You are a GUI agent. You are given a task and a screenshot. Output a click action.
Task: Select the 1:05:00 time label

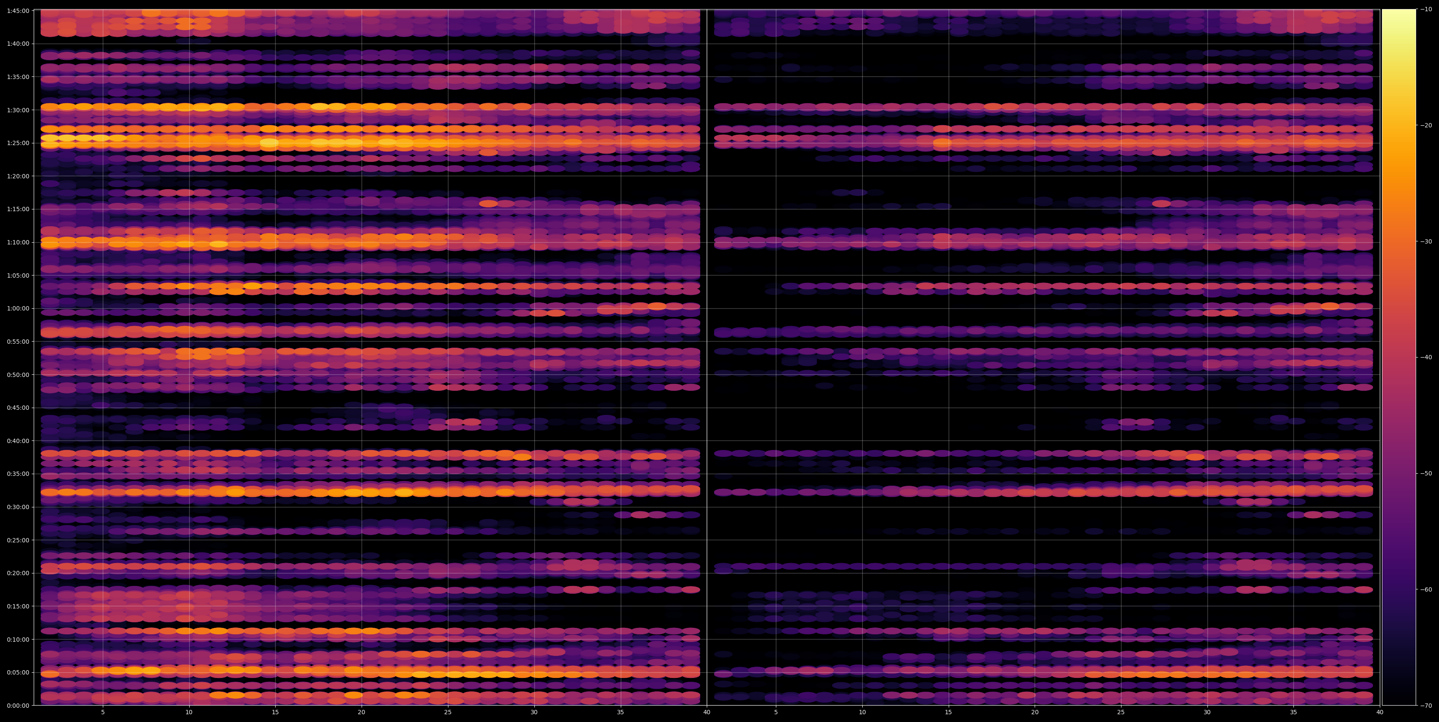pos(19,275)
